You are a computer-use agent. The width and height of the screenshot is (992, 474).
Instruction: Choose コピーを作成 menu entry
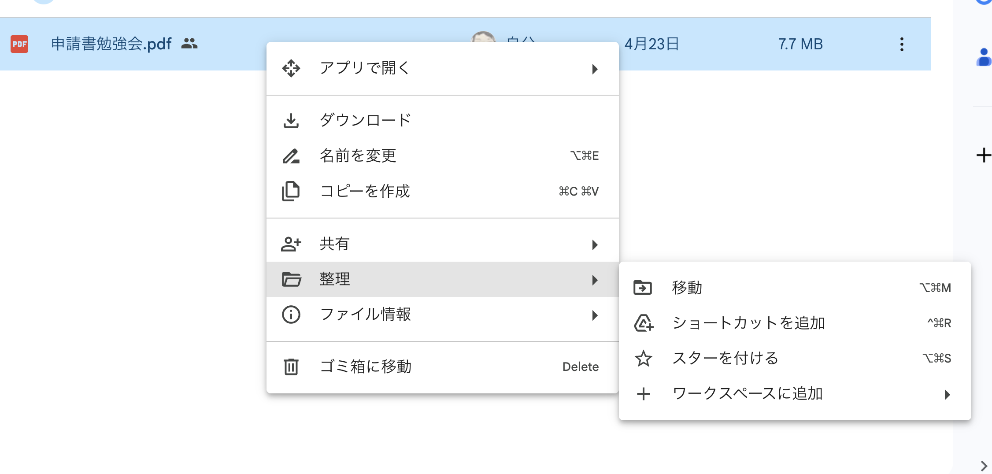tap(365, 191)
